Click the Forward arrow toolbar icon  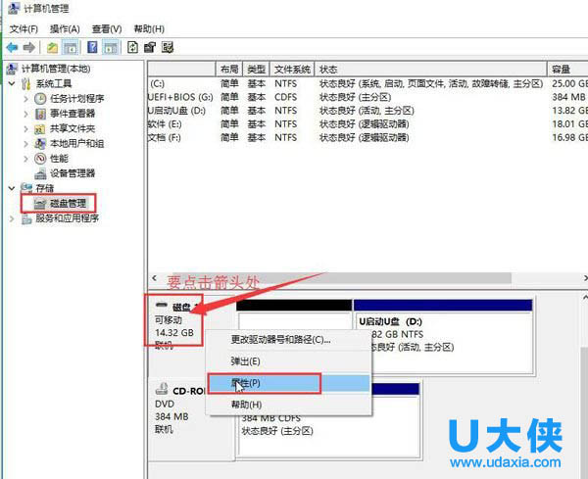[28, 46]
